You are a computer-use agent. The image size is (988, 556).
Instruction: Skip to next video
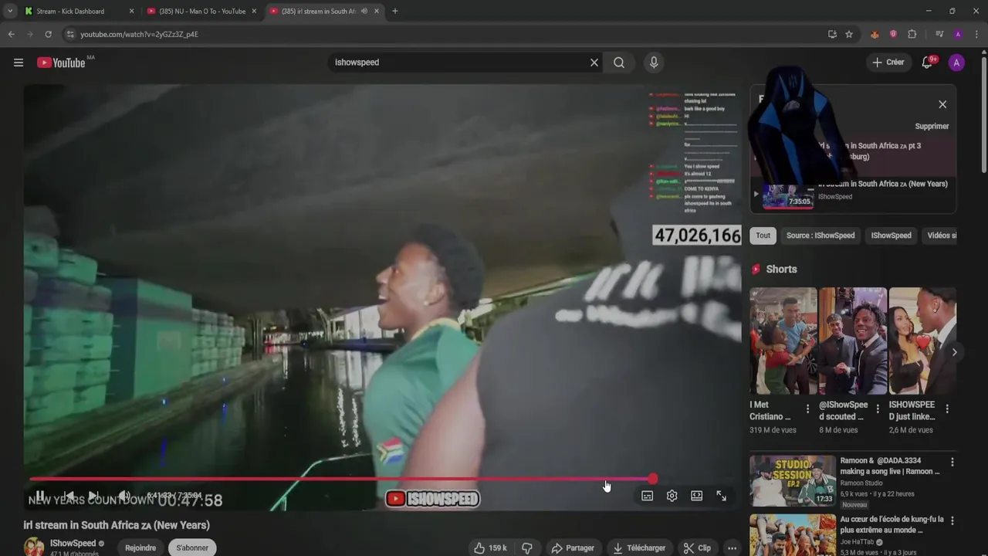coord(93,496)
